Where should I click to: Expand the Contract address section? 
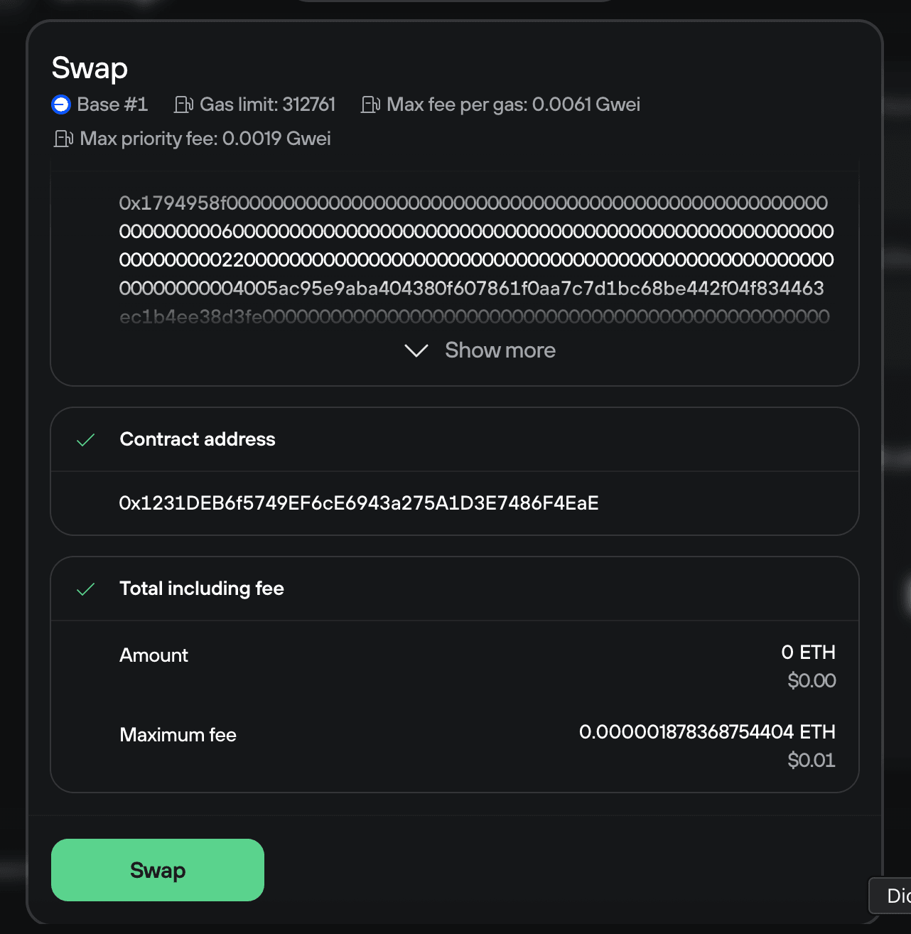coord(198,439)
